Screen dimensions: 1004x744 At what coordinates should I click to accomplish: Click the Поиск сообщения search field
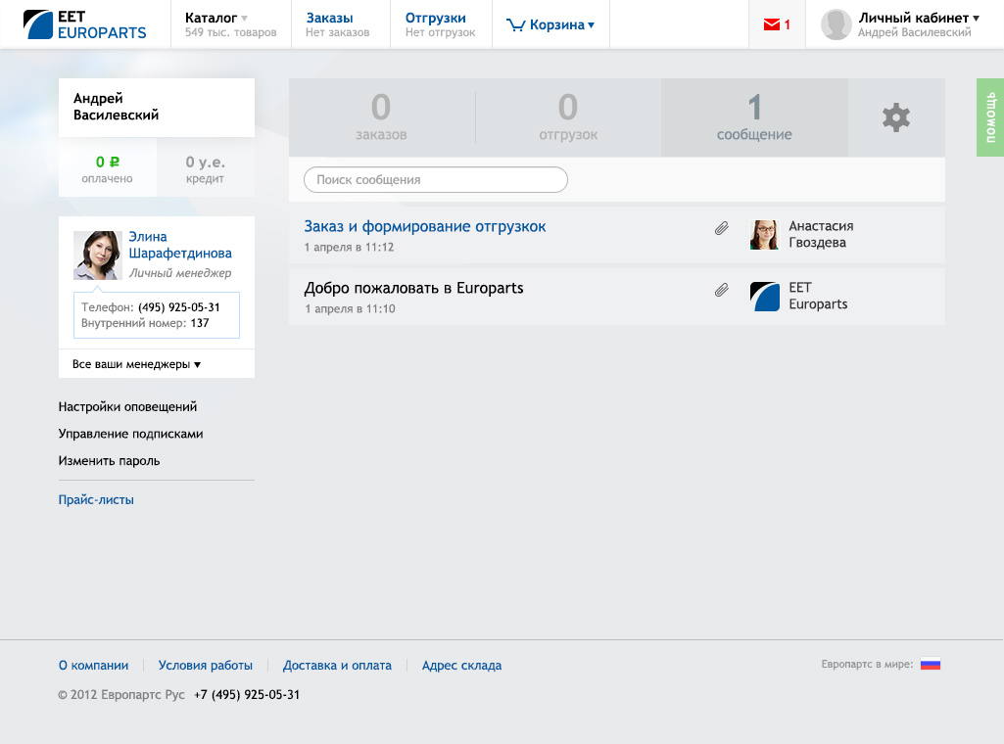click(x=435, y=180)
